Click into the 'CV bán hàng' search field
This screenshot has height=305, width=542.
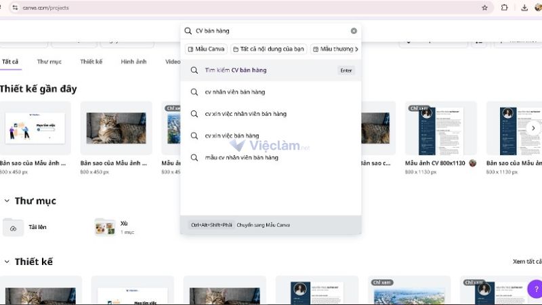(x=272, y=30)
